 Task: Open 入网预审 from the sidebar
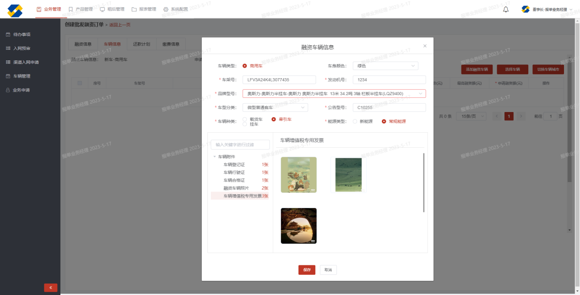22,48
